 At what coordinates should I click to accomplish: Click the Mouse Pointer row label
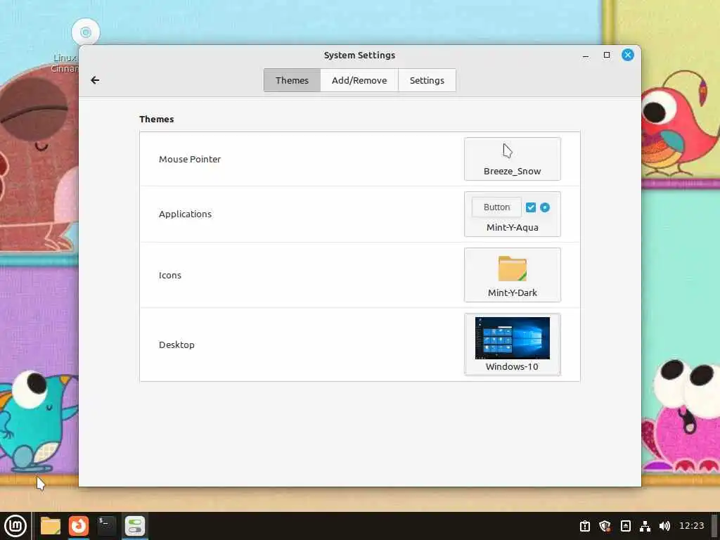coord(190,160)
